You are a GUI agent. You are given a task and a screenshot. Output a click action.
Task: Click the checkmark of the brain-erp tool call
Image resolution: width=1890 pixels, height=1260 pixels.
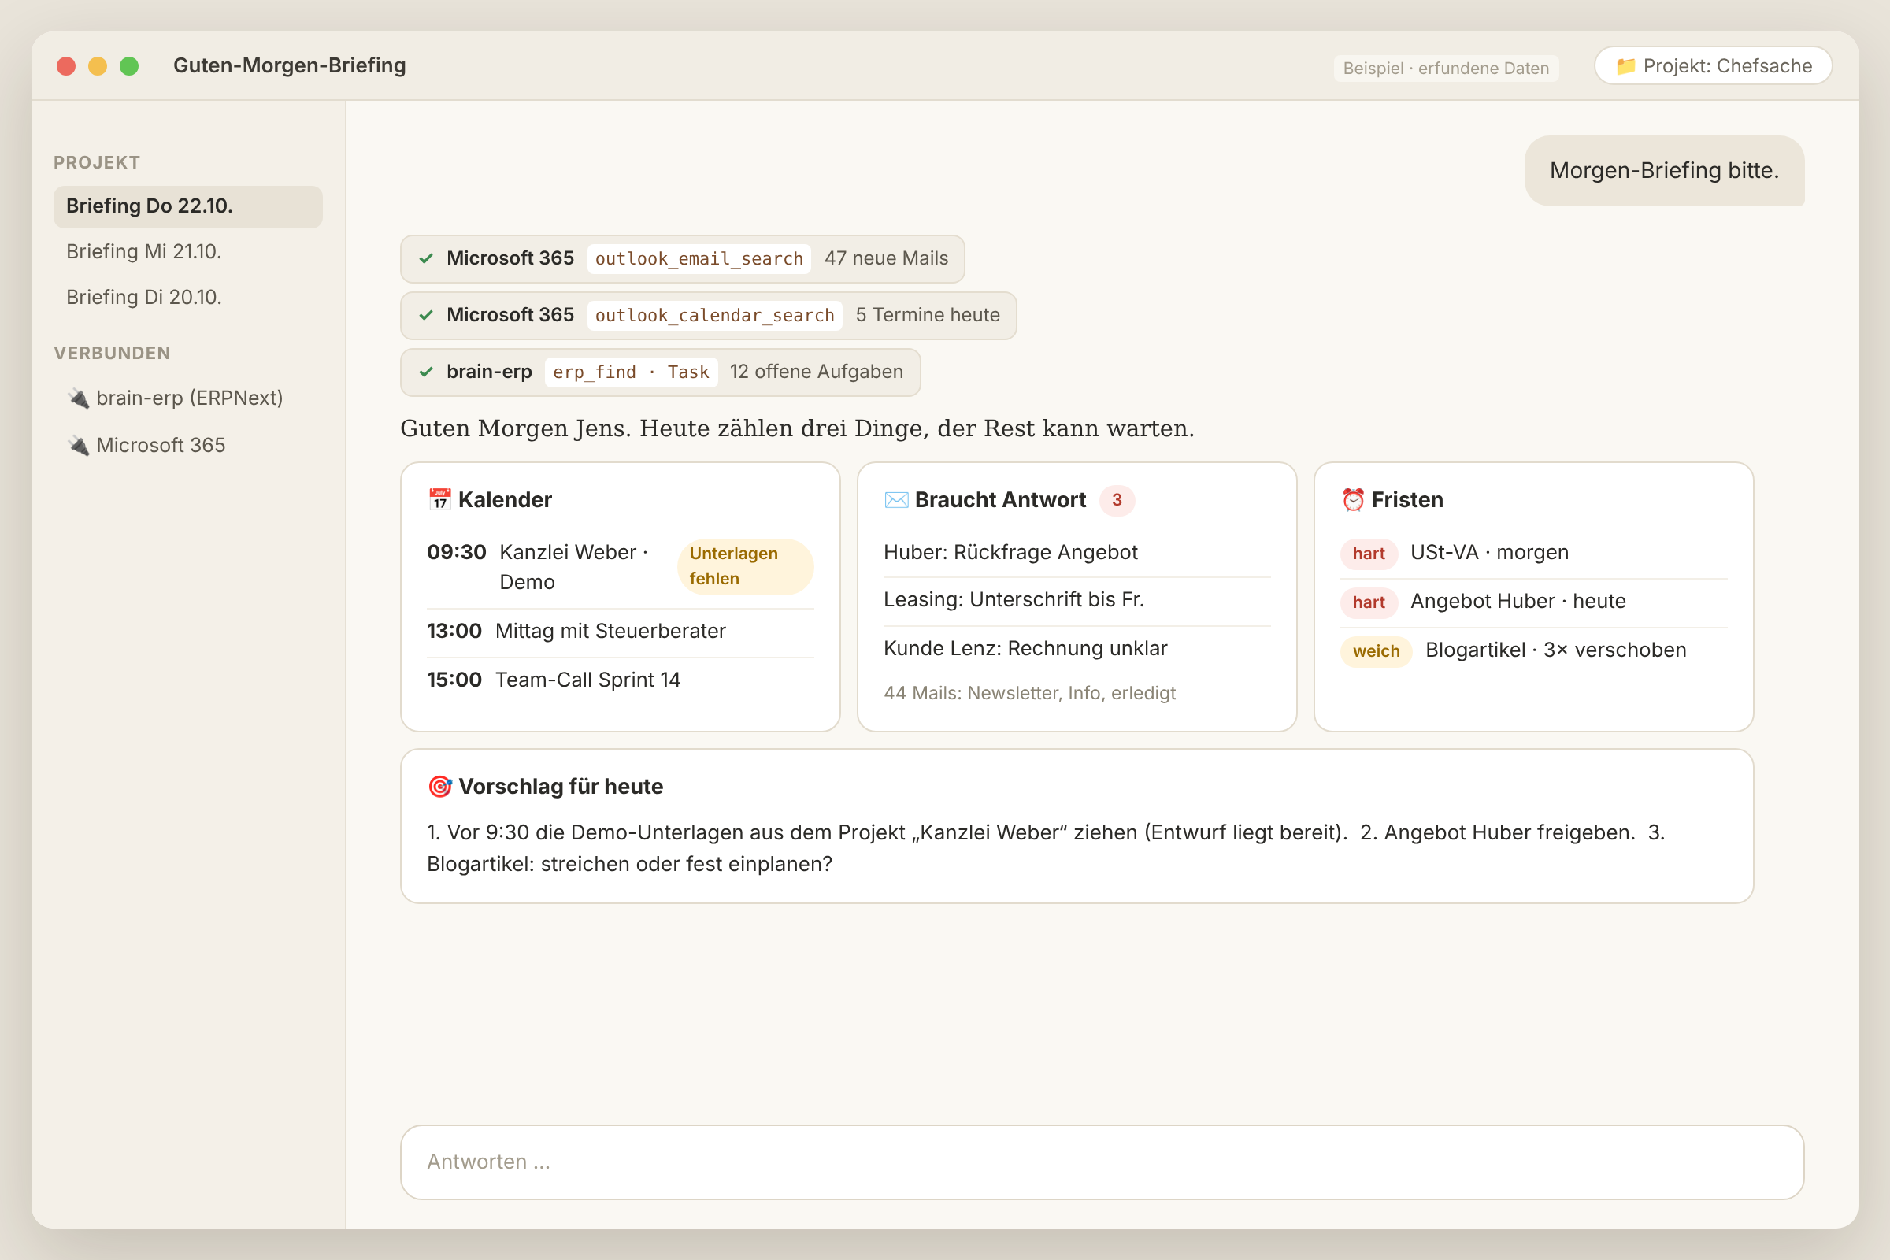pyautogui.click(x=426, y=372)
